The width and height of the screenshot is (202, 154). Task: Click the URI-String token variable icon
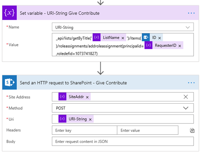pyautogui.click(x=62, y=118)
